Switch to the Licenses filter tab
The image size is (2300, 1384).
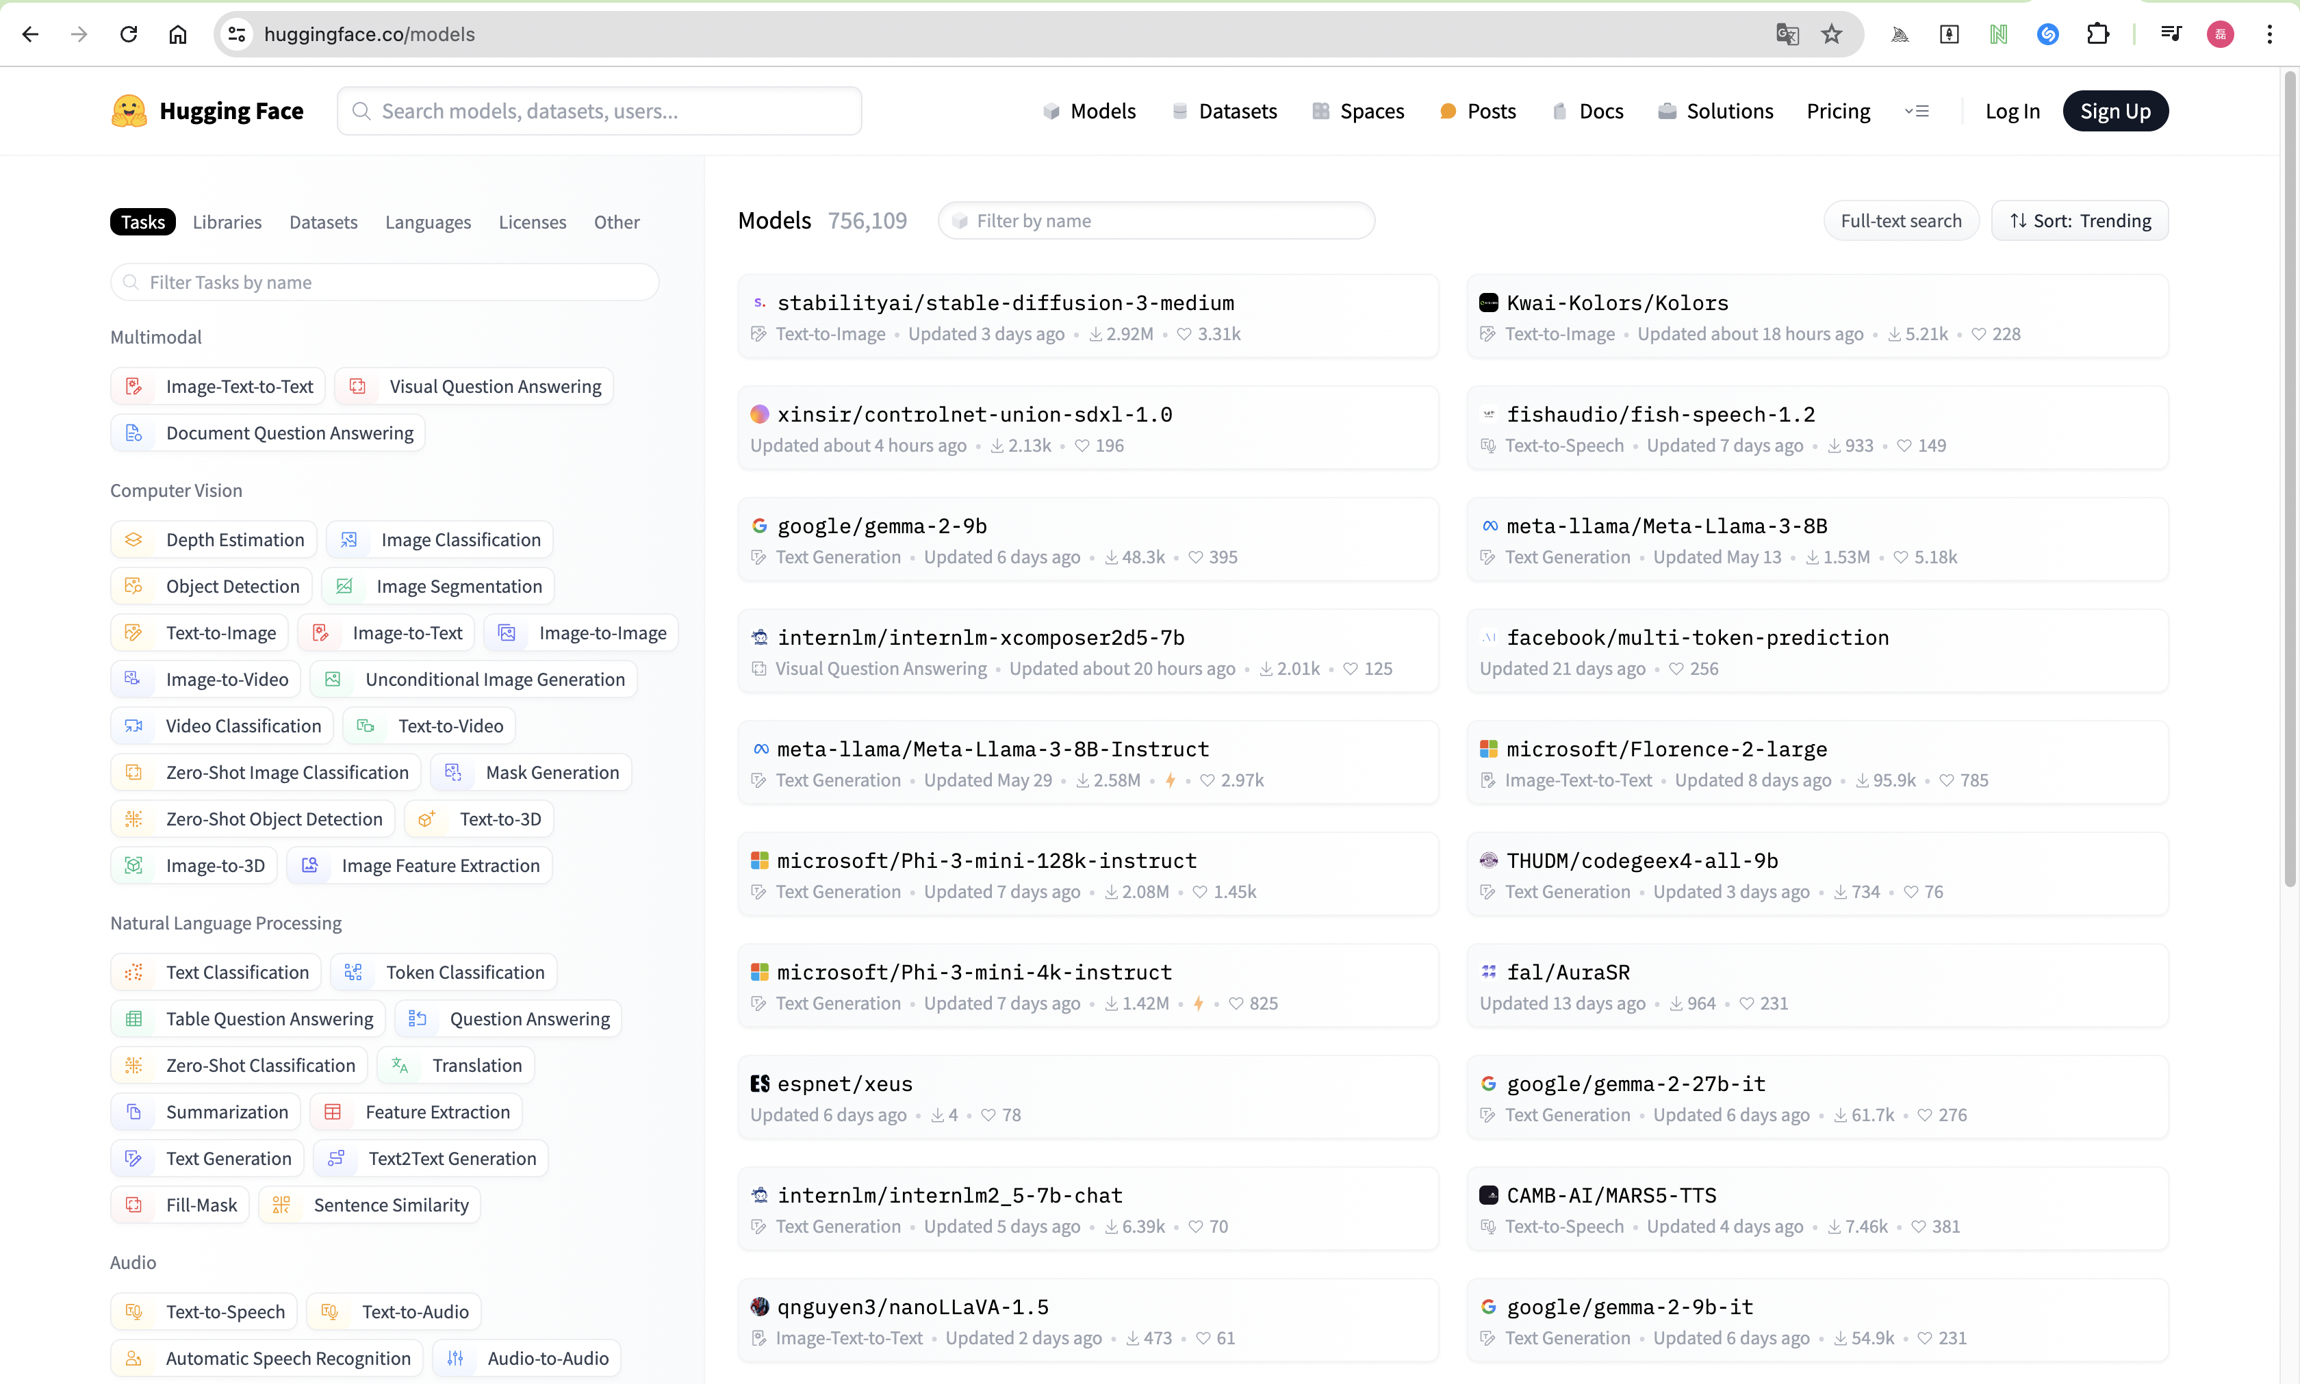(x=532, y=222)
